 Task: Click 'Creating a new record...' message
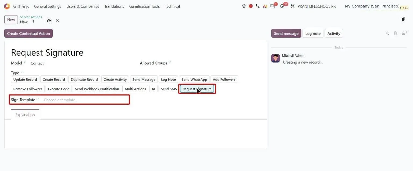[302, 62]
